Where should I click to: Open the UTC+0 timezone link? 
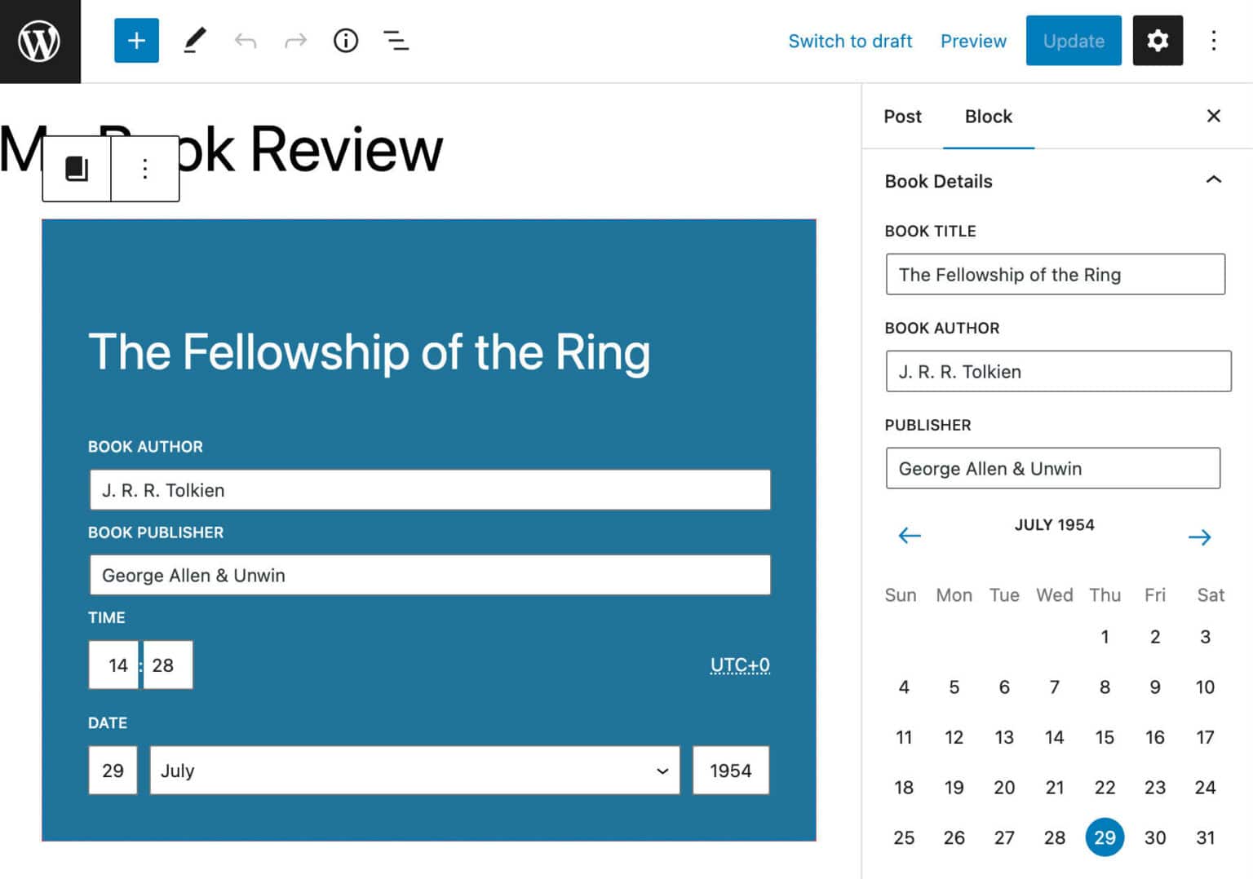(x=739, y=665)
